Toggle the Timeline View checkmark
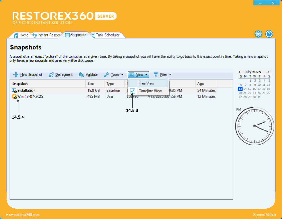The width and height of the screenshot is (282, 219). (133, 91)
